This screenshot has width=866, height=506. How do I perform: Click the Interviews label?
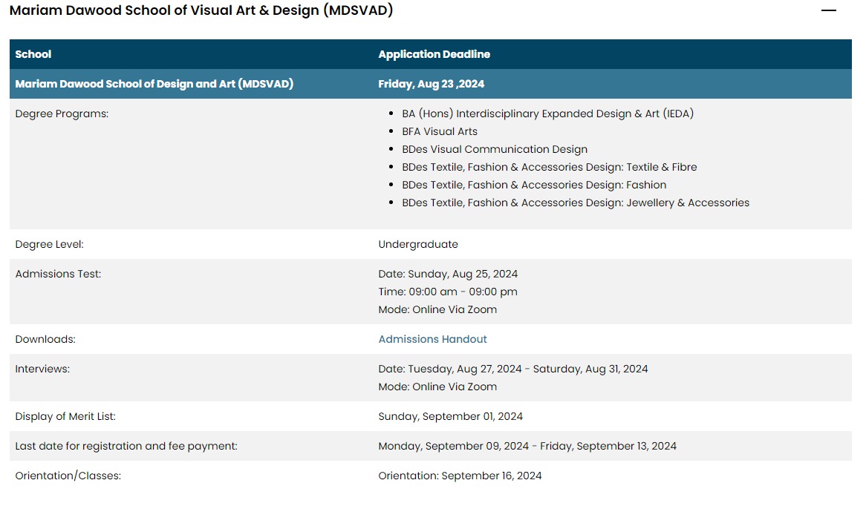42,369
